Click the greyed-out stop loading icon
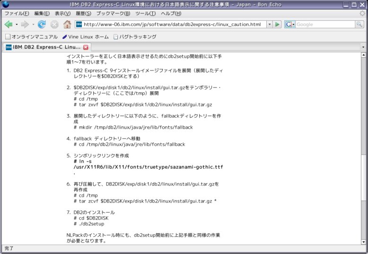 click(54, 25)
